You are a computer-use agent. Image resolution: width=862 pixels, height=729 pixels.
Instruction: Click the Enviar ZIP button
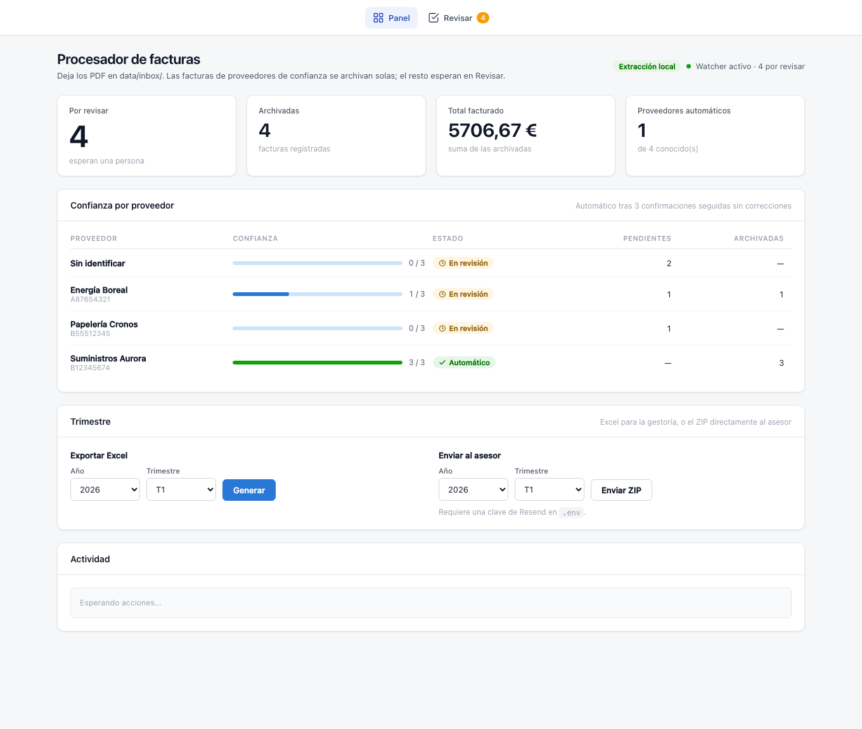click(x=621, y=490)
